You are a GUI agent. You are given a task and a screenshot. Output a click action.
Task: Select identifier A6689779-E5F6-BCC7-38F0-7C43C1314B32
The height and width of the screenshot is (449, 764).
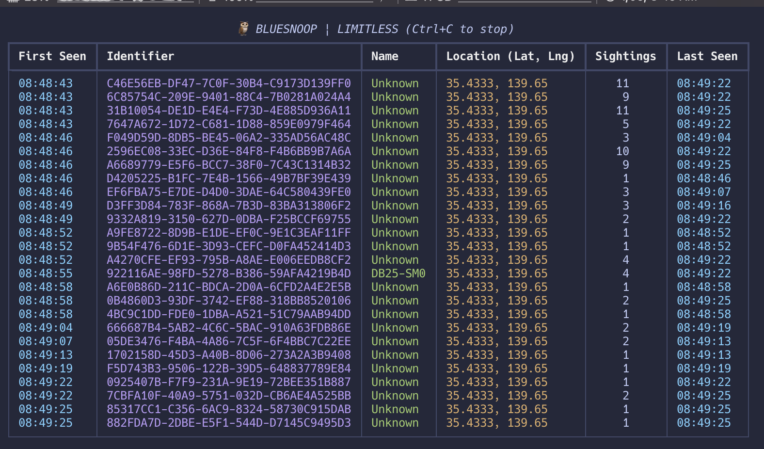click(229, 165)
